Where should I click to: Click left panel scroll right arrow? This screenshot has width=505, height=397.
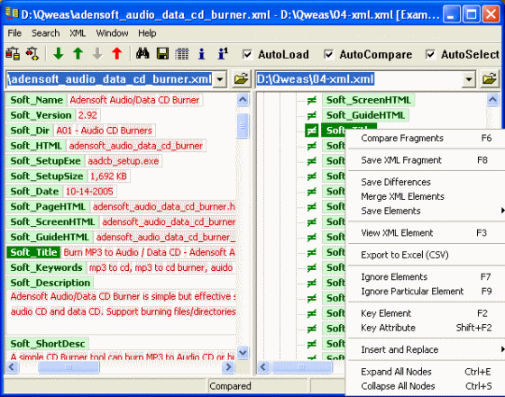pyautogui.click(x=228, y=366)
